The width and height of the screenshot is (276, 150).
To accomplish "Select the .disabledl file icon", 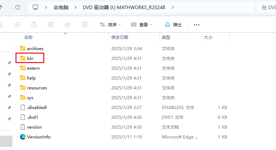I will pos(23,107).
